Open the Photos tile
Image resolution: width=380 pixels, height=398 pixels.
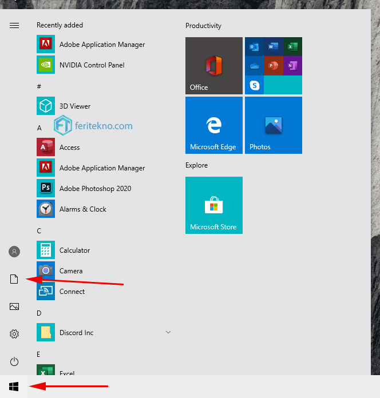274,125
